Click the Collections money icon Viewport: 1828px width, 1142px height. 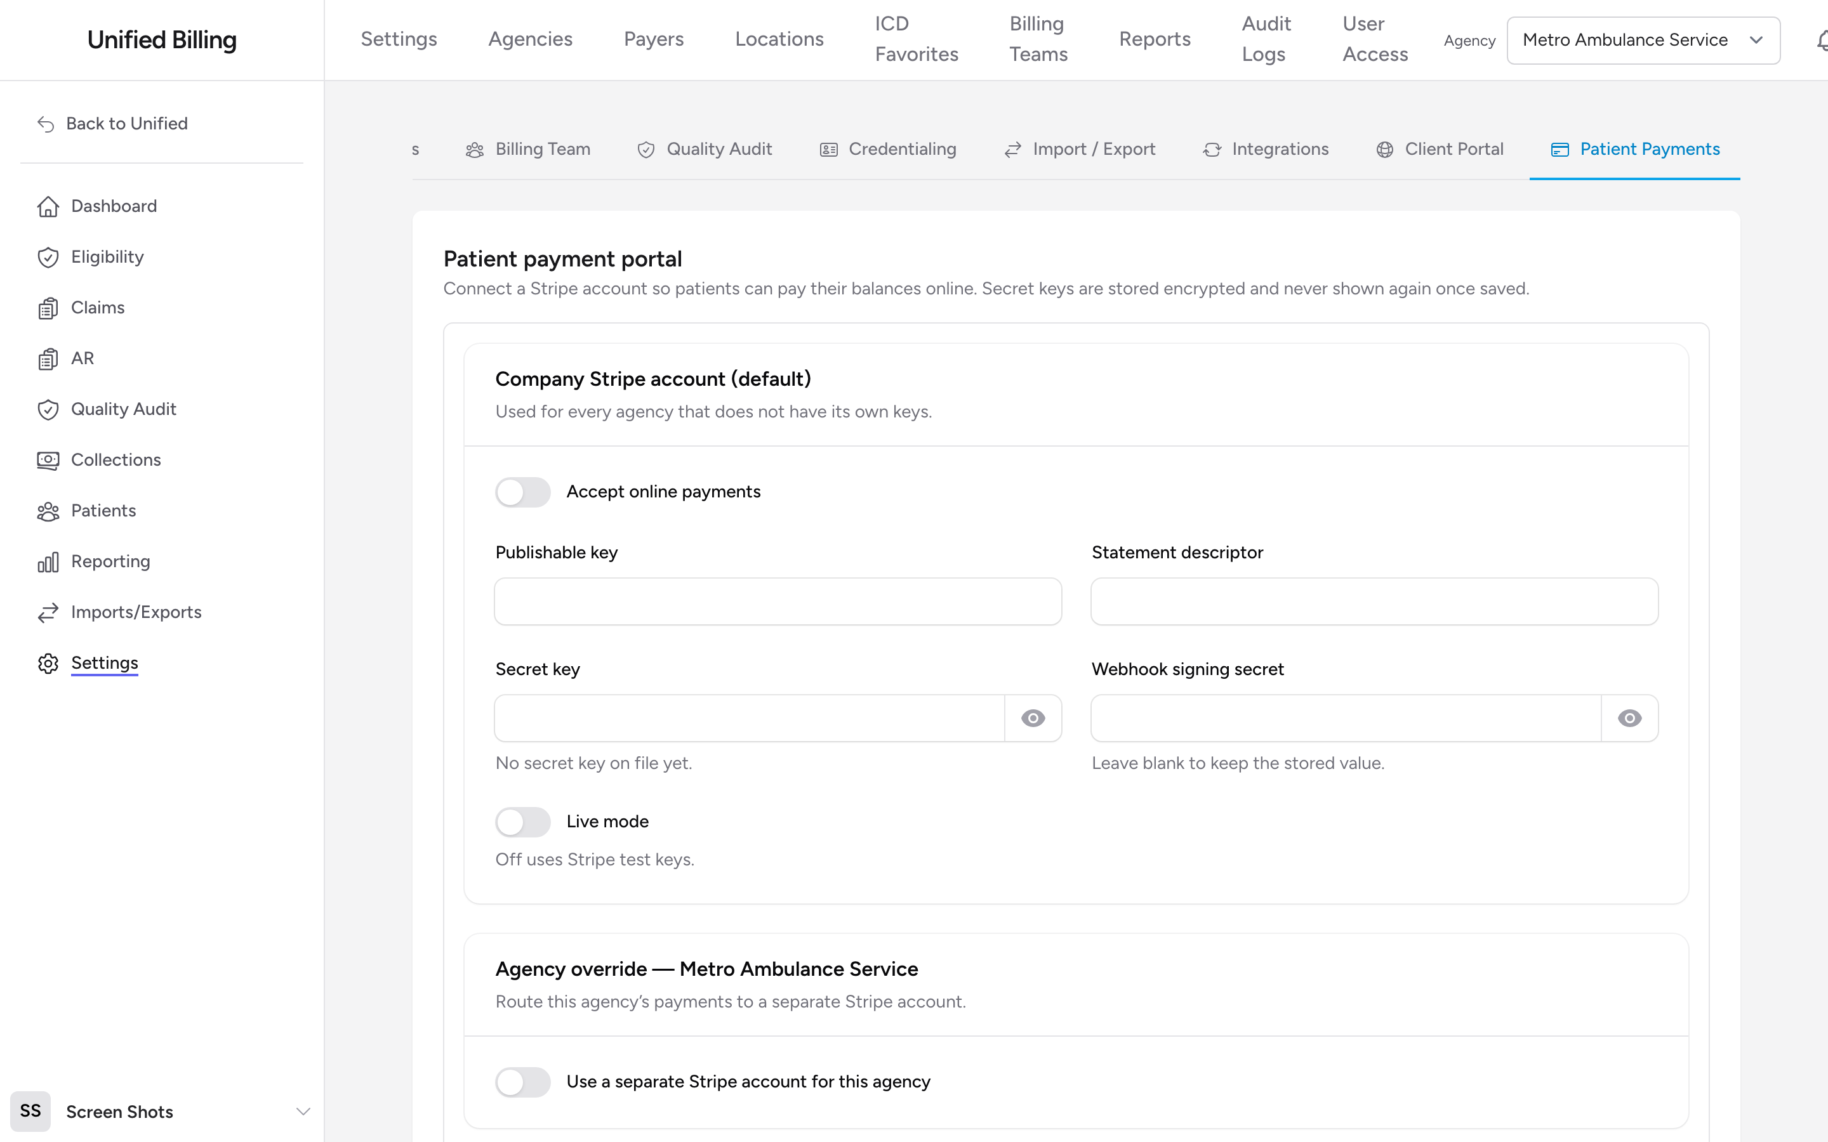pyautogui.click(x=48, y=460)
